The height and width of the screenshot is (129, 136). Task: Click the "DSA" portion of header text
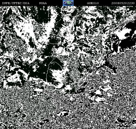click(26, 3)
